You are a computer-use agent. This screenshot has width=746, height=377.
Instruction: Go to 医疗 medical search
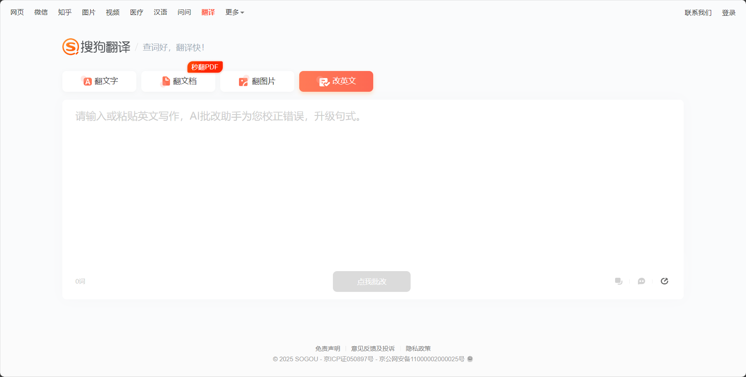(x=136, y=12)
